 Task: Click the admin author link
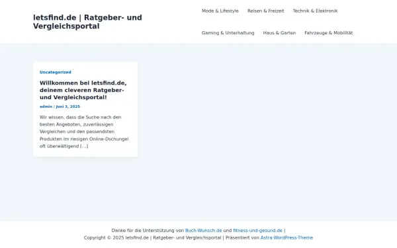tap(46, 106)
